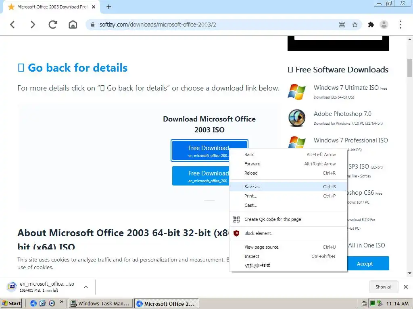
Task: Click the All in One ISO sidebar link
Action: pos(367,245)
